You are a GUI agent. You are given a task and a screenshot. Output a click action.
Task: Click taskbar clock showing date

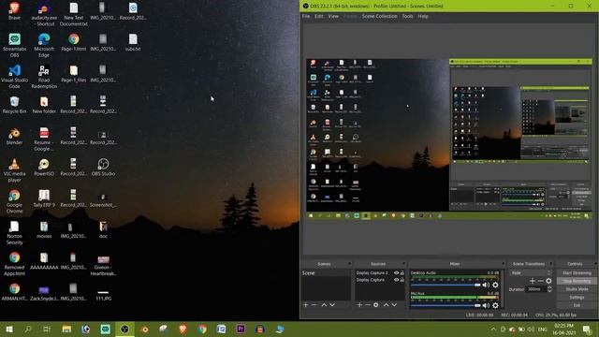pyautogui.click(x=563, y=329)
